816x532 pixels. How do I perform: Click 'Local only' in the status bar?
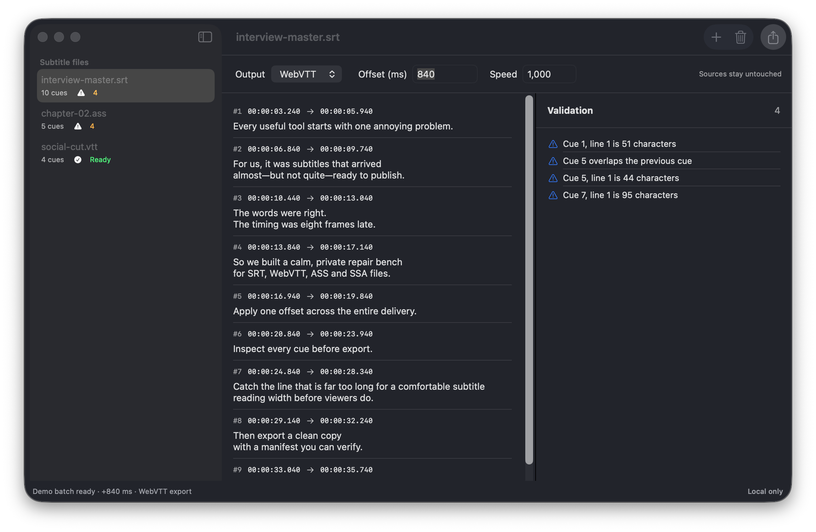[765, 491]
